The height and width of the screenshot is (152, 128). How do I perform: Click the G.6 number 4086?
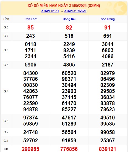tap(108, 56)
